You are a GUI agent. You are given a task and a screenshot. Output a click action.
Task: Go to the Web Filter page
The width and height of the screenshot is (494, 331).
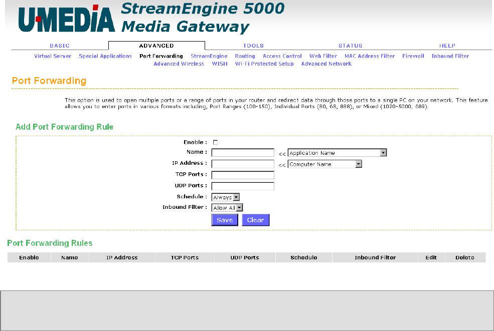pos(323,56)
